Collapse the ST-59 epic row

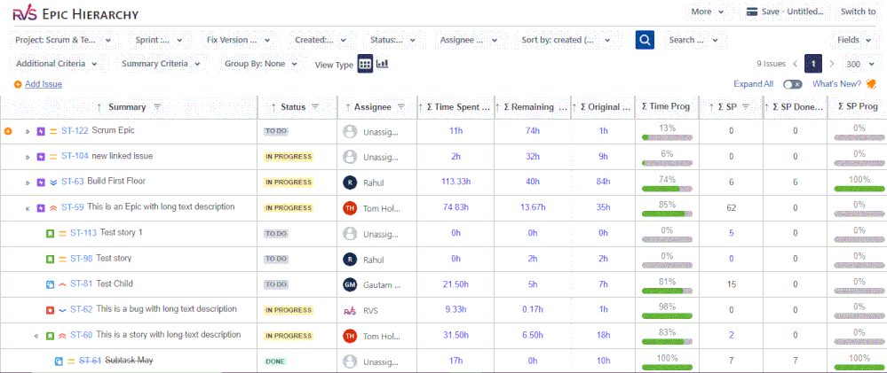(x=27, y=208)
